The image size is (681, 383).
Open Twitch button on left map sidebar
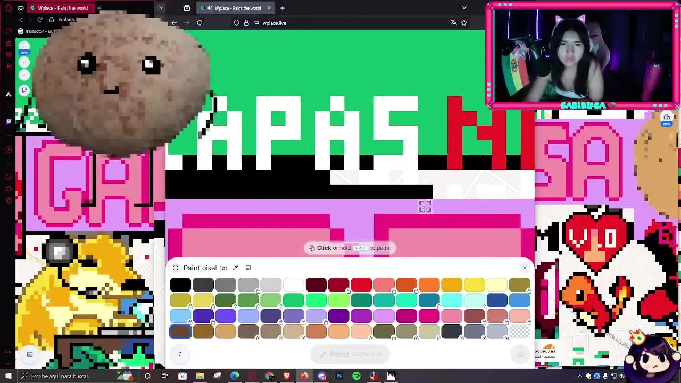(x=24, y=90)
